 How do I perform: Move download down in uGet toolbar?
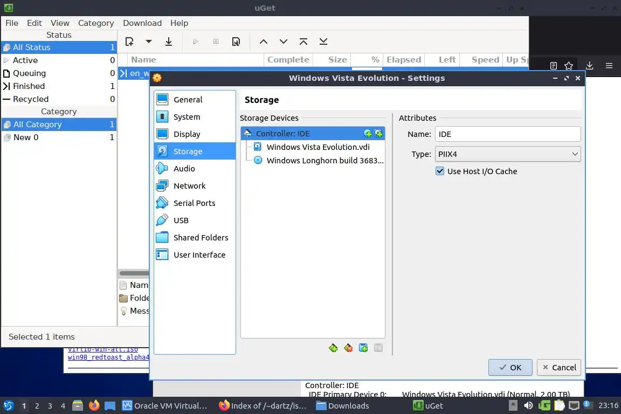(284, 42)
